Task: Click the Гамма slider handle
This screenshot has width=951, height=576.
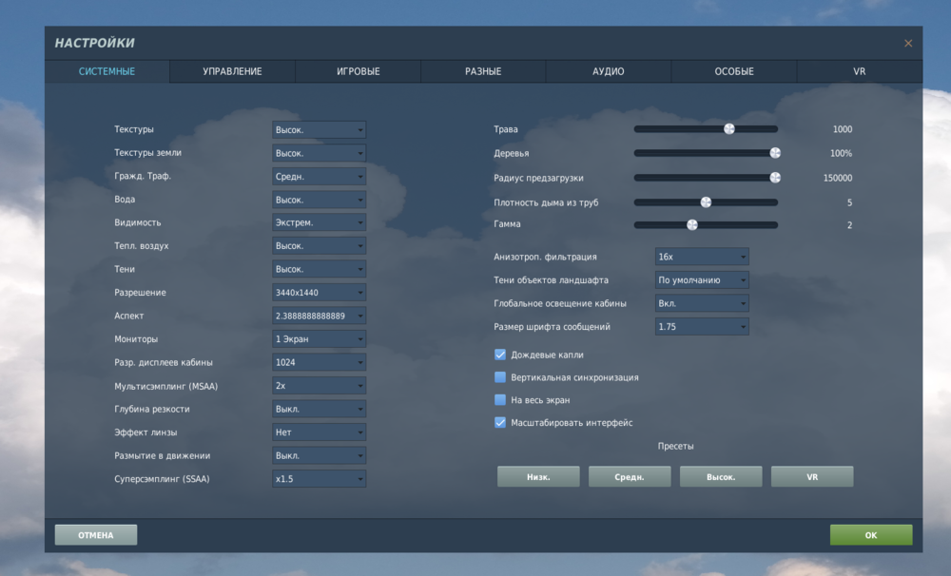Action: click(x=692, y=225)
